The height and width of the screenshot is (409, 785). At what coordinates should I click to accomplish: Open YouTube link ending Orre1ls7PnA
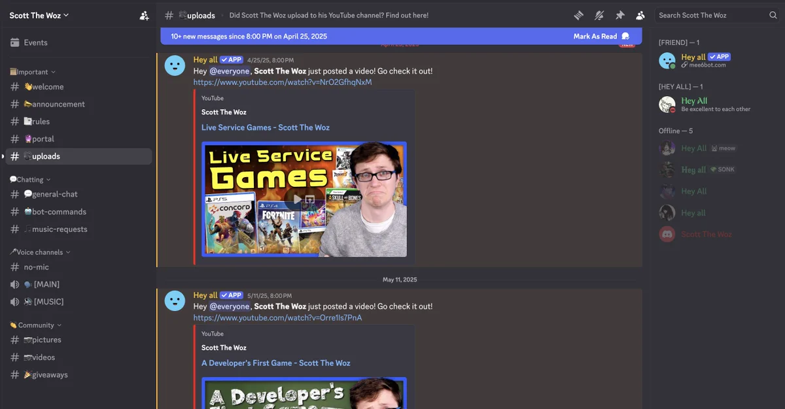pyautogui.click(x=277, y=318)
